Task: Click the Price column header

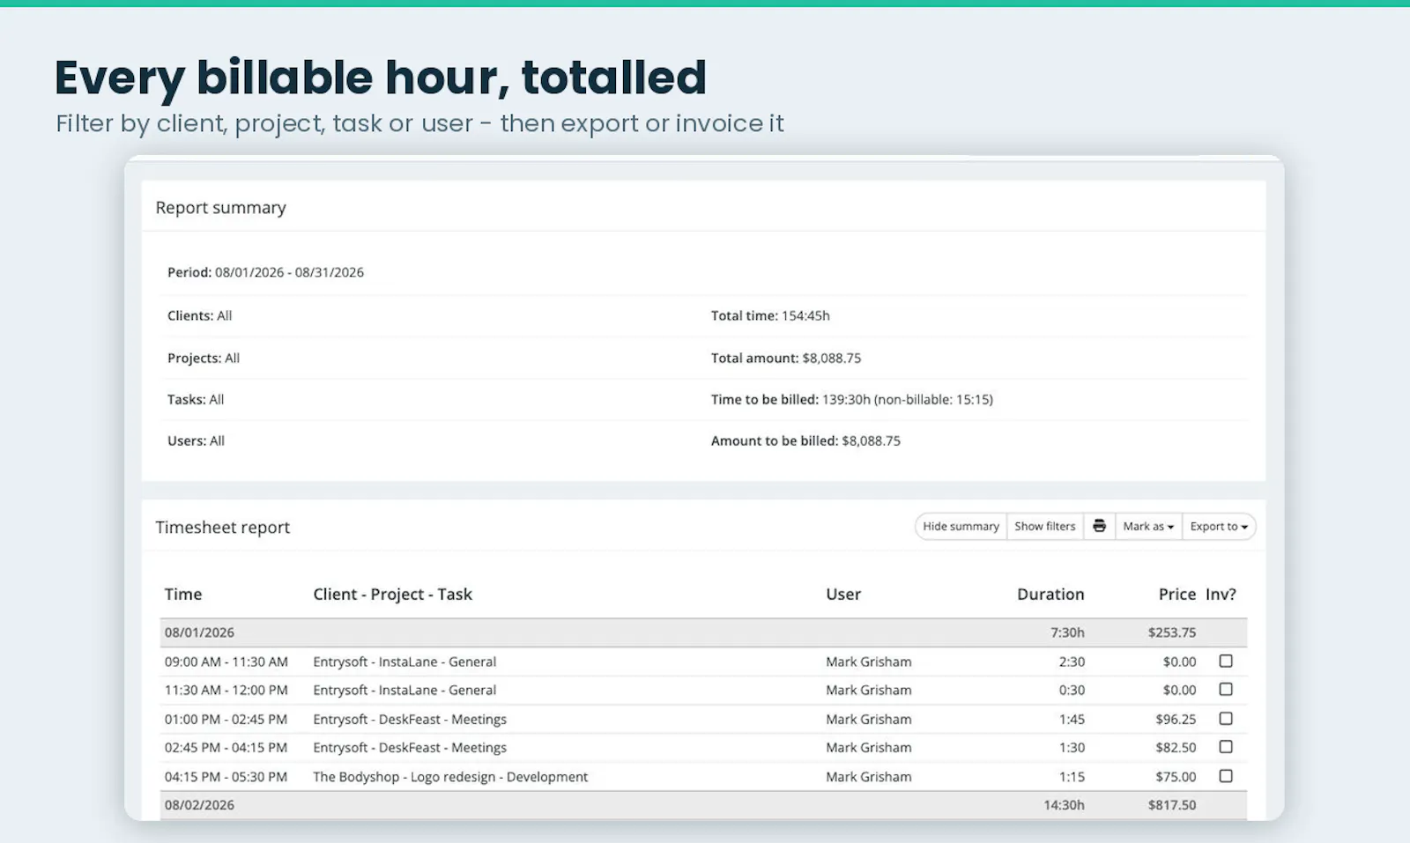Action: pos(1177,594)
